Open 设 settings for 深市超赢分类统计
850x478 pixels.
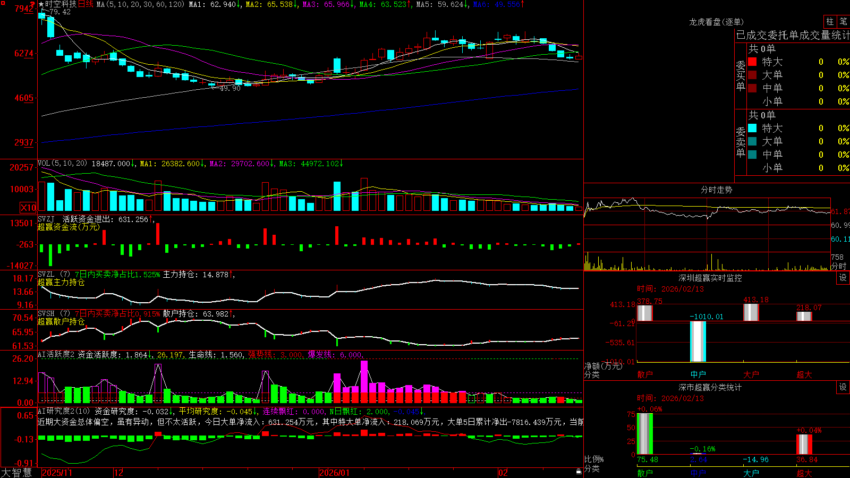pyautogui.click(x=843, y=387)
